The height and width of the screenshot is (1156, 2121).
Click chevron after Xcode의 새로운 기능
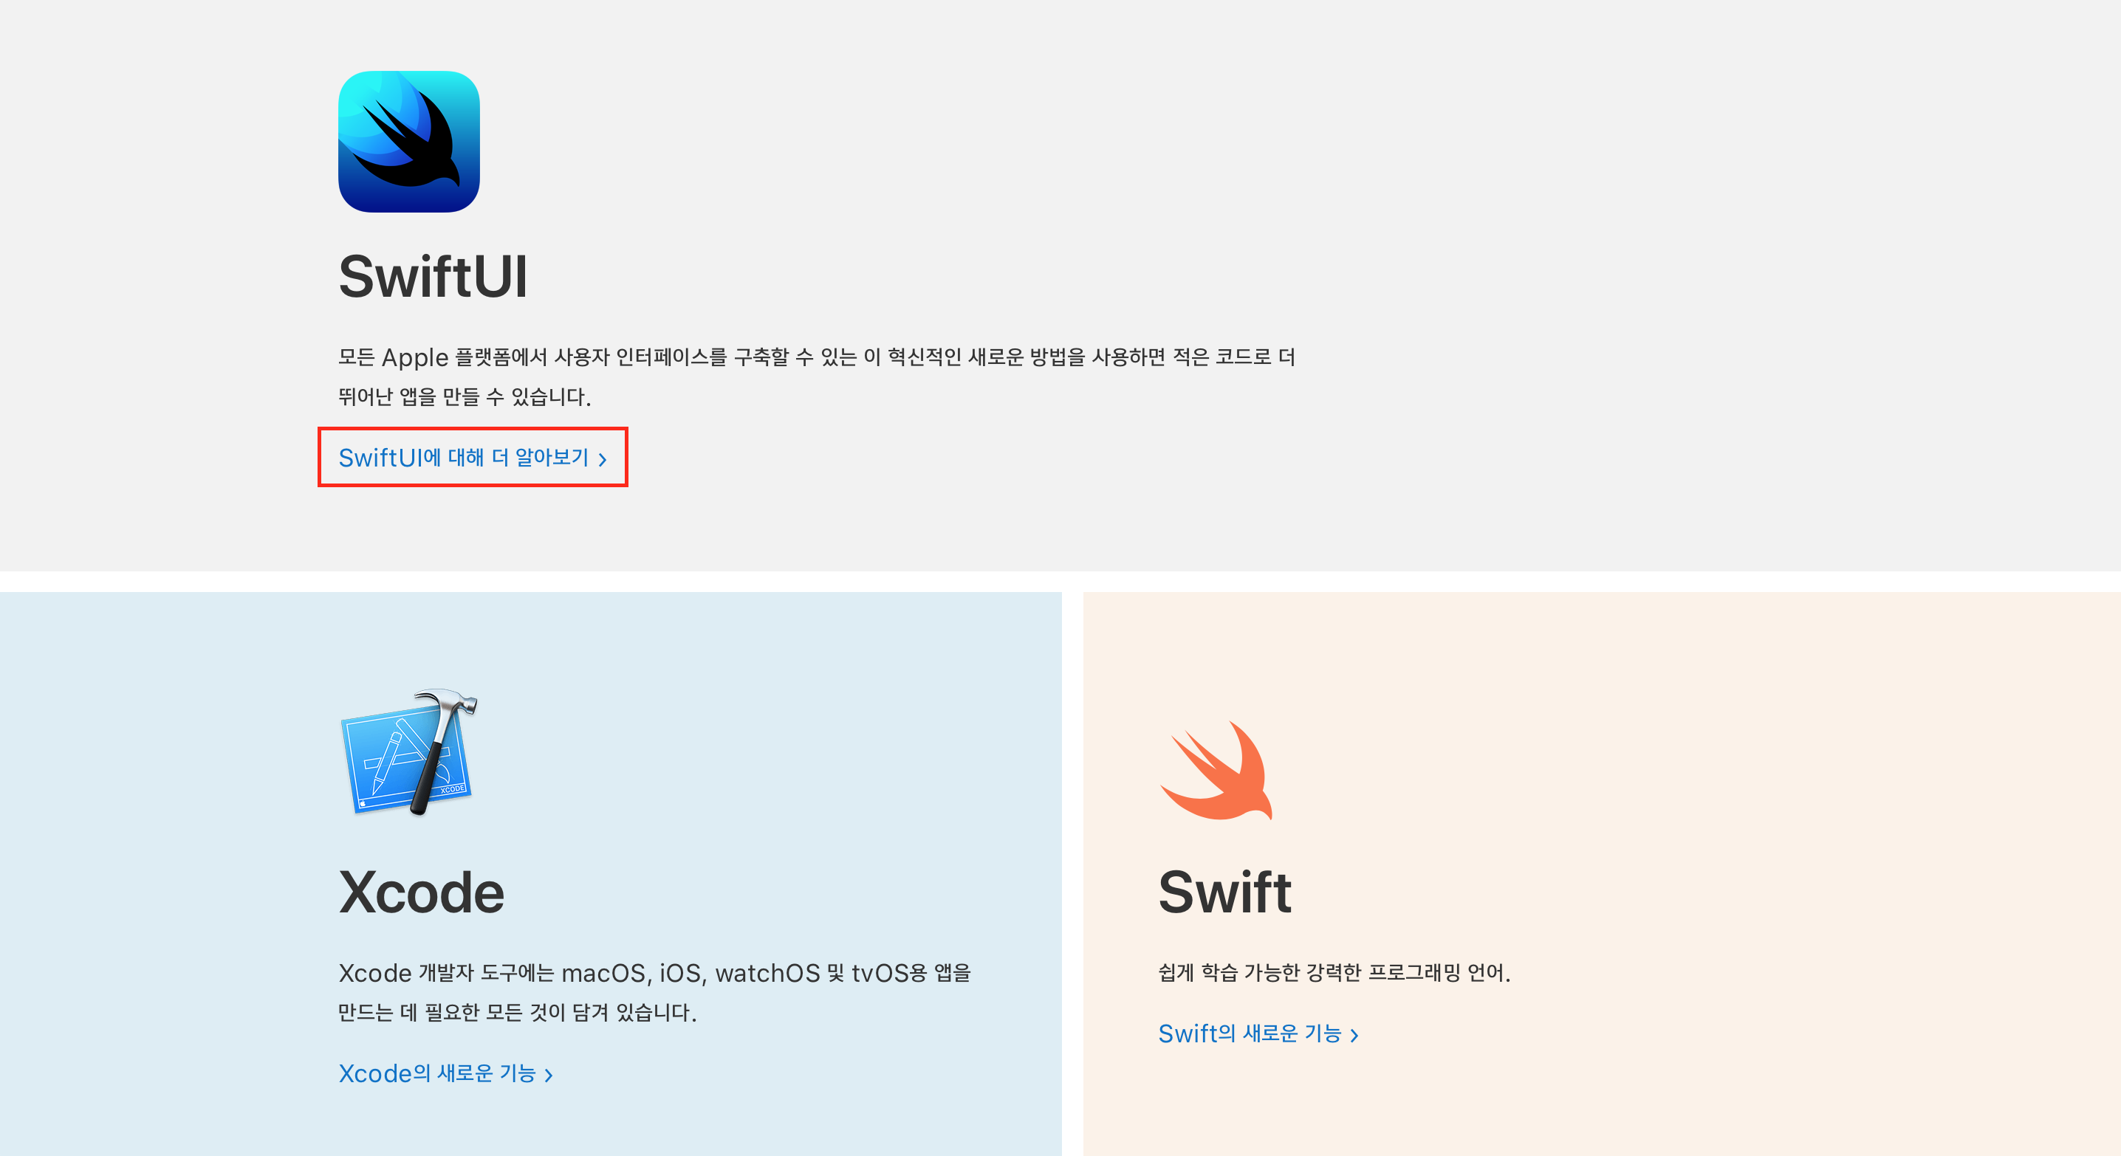549,1075
